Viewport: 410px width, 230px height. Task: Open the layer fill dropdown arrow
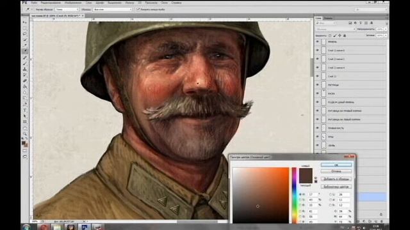tap(386, 36)
